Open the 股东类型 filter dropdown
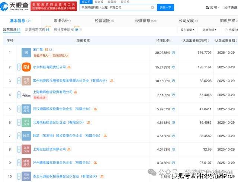The image size is (238, 182). [187, 30]
